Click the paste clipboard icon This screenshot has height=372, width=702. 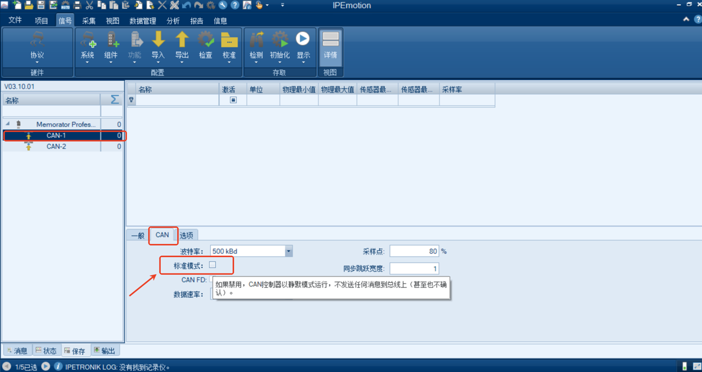point(113,5)
